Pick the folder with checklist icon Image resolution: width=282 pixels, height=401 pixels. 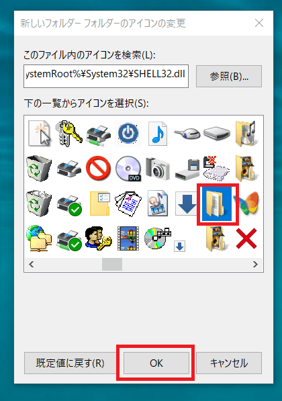(x=100, y=203)
